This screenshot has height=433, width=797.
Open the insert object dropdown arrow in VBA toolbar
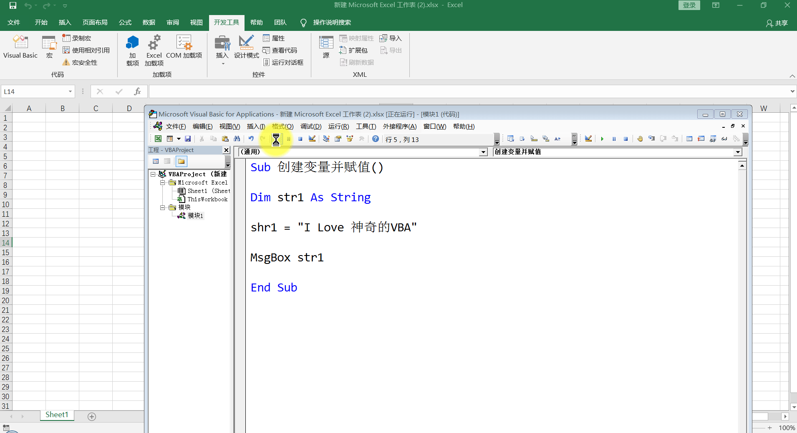[179, 139]
